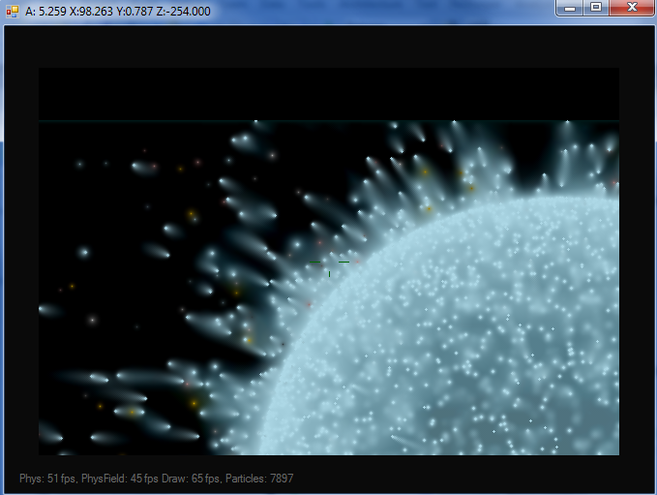The height and width of the screenshot is (495, 657).
Task: Click the Z:-254.000 coordinate in the title bar
Action: (184, 11)
